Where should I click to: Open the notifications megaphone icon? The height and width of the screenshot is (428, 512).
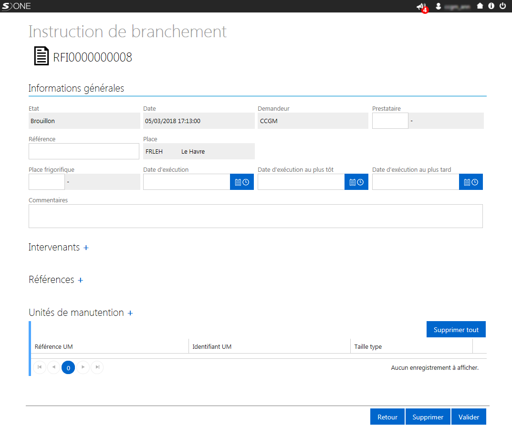pyautogui.click(x=421, y=7)
